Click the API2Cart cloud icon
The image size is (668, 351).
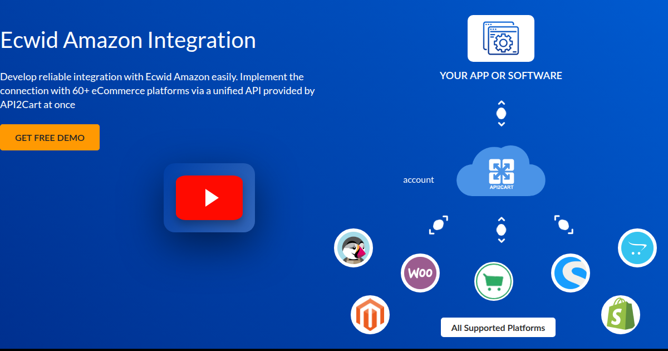[501, 171]
